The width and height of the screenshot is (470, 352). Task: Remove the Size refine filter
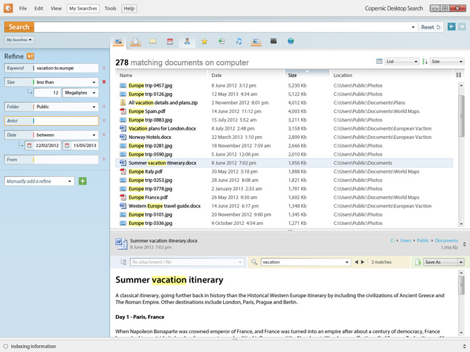point(104,82)
